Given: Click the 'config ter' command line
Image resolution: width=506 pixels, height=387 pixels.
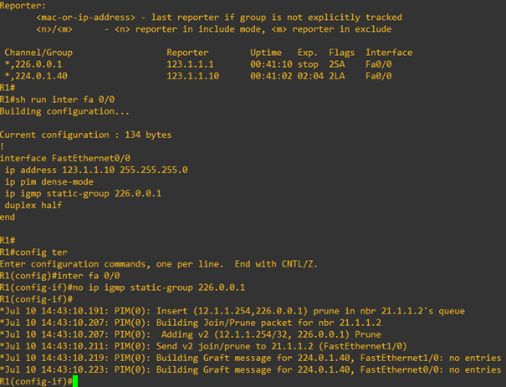Looking at the screenshot, I should [33, 252].
